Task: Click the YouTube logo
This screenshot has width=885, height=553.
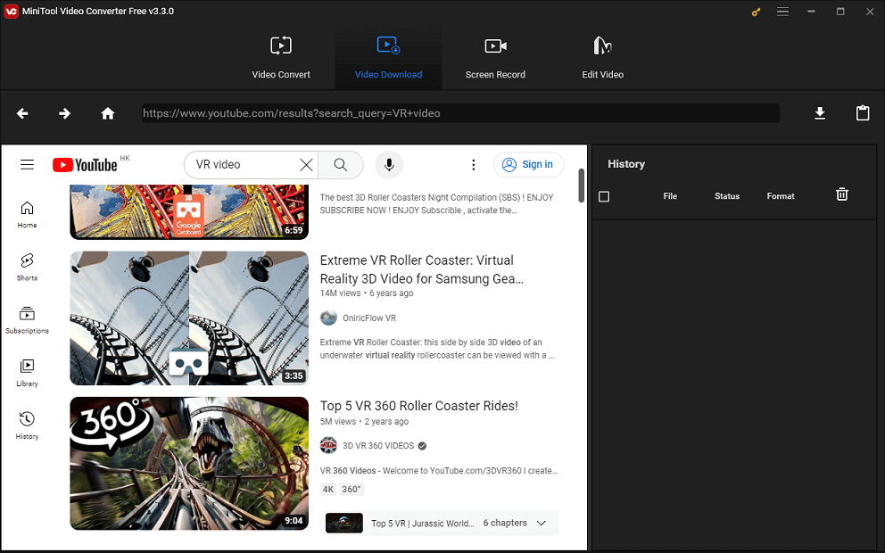Action: 85,164
